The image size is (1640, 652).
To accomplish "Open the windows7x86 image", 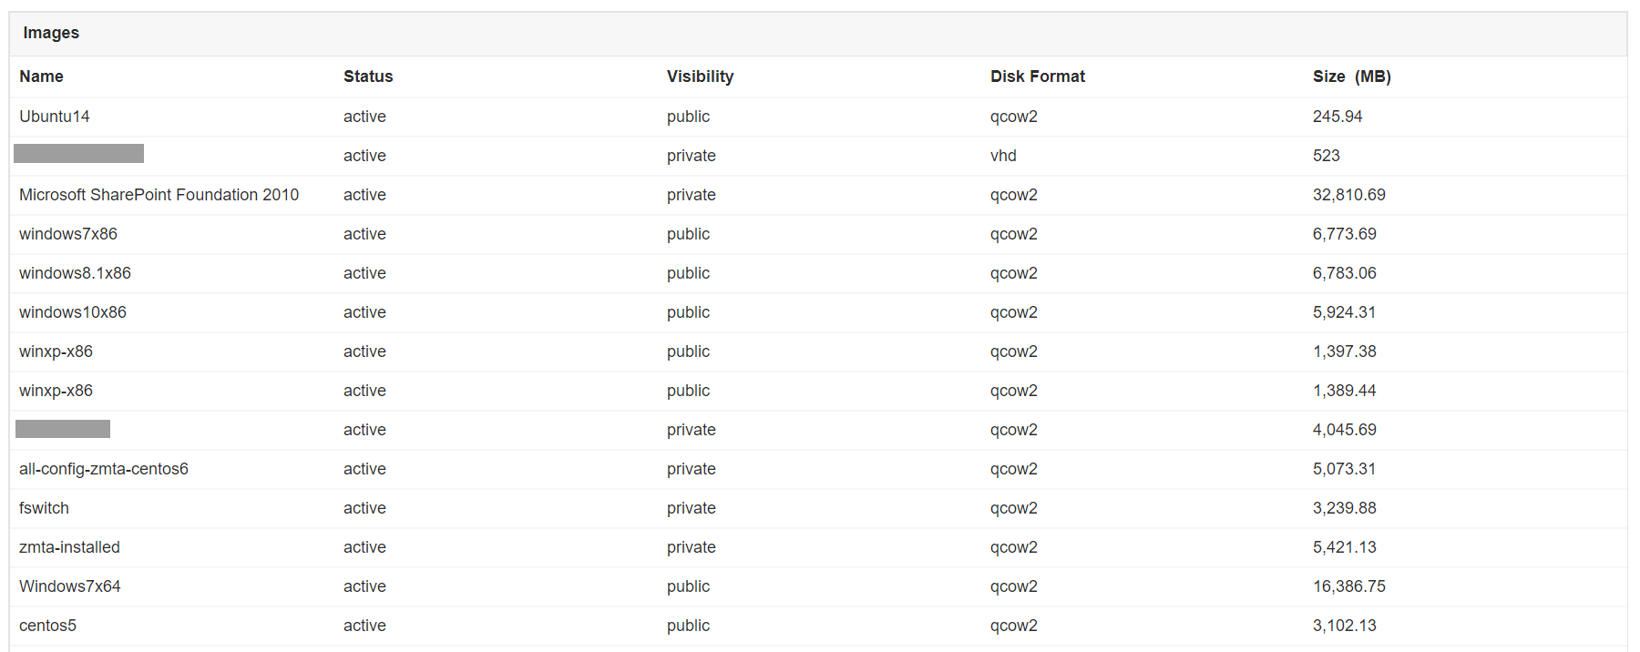I will pyautogui.click(x=68, y=234).
